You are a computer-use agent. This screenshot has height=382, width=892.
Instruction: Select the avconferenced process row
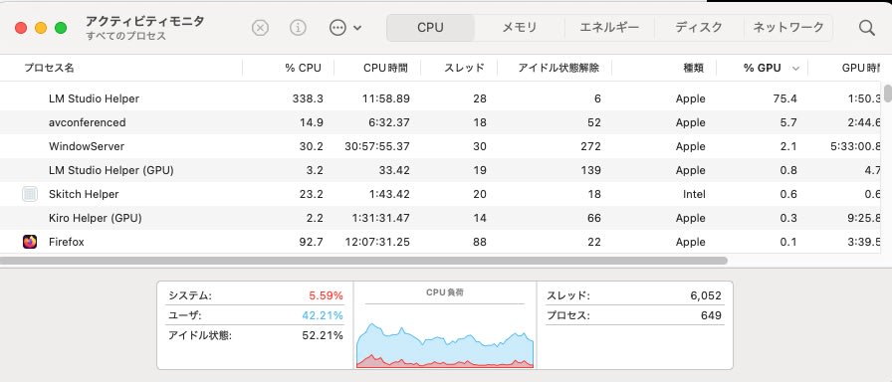coord(441,122)
